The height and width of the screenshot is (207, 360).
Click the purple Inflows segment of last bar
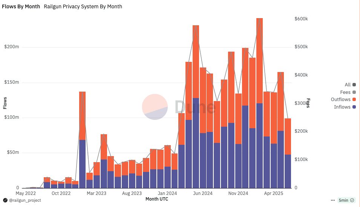288,171
